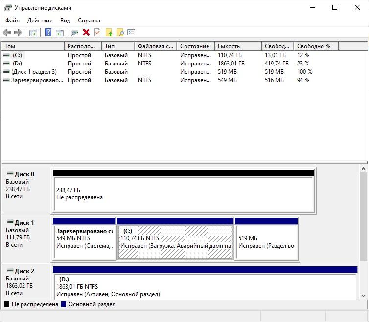Open the Действие menu
This screenshot has width=369, height=322.
[x=40, y=21]
